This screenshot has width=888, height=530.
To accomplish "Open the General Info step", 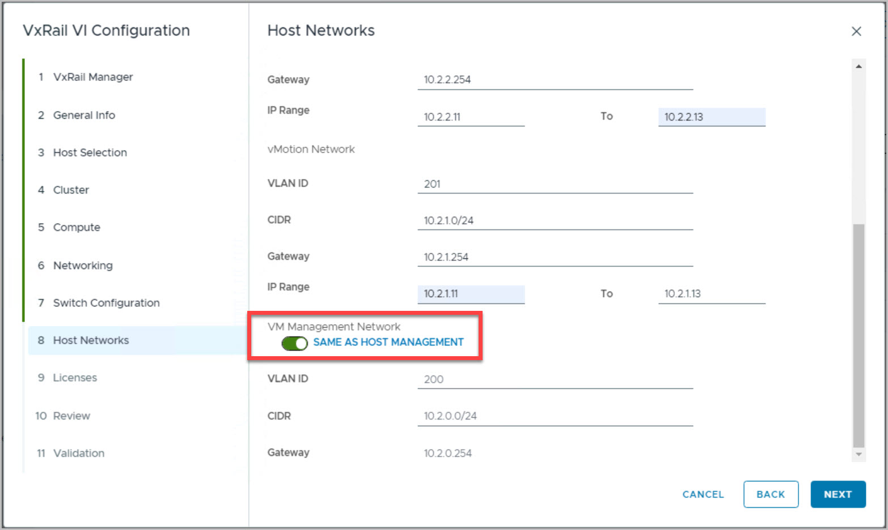I will (84, 115).
